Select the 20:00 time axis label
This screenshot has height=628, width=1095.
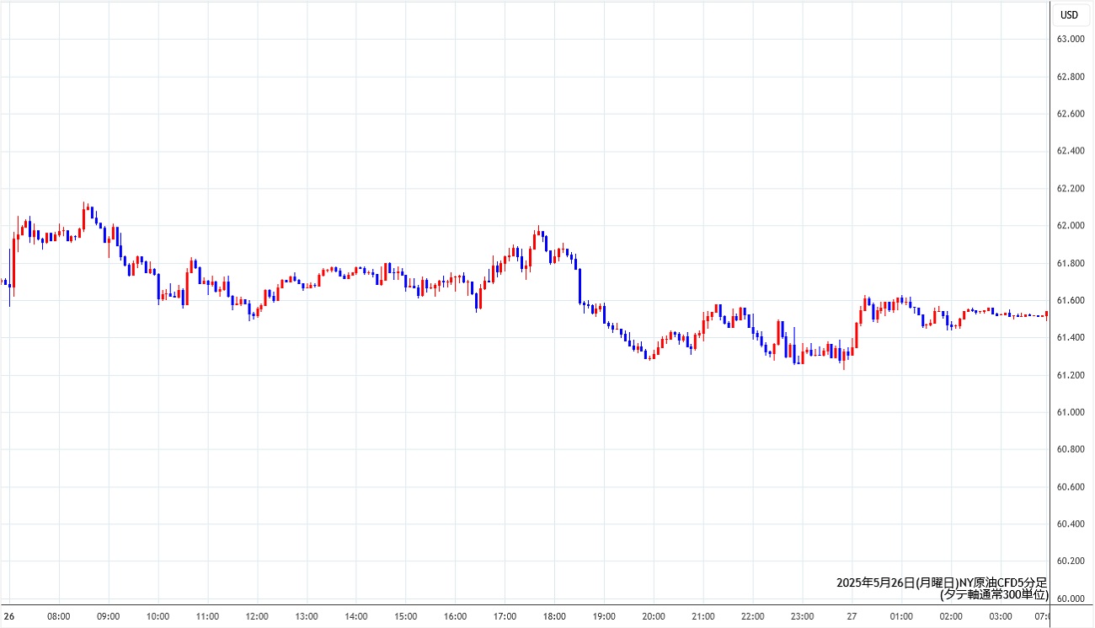(x=654, y=616)
